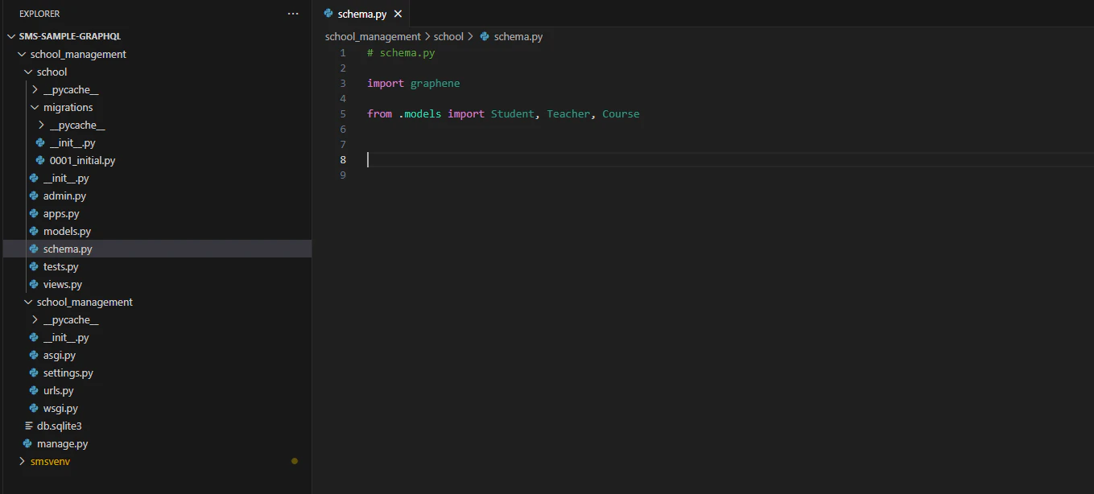The image size is (1094, 494).
Task: Click the Python icon next to views.py
Action: click(35, 284)
